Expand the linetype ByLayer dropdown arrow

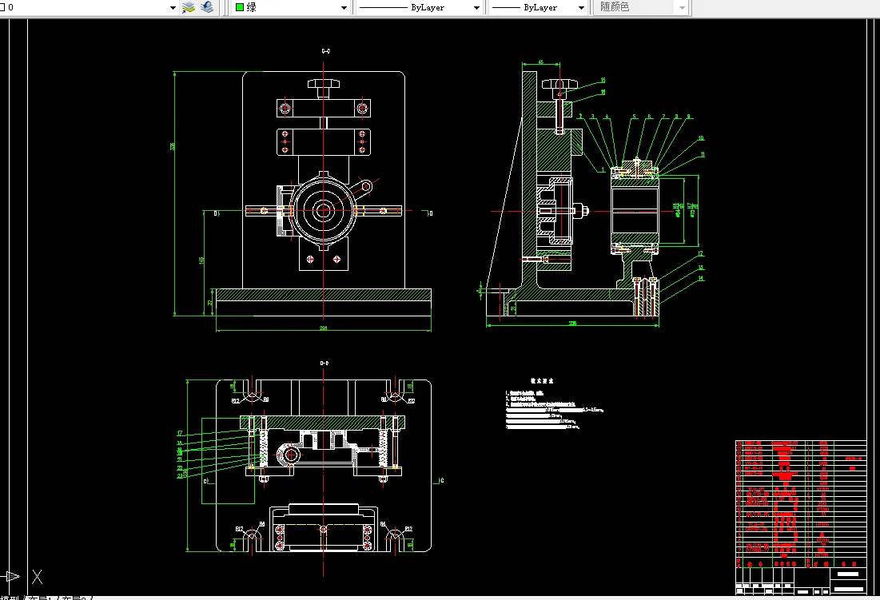pyautogui.click(x=476, y=8)
